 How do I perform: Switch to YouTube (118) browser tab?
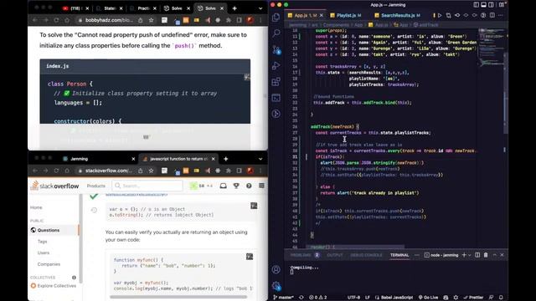click(76, 8)
